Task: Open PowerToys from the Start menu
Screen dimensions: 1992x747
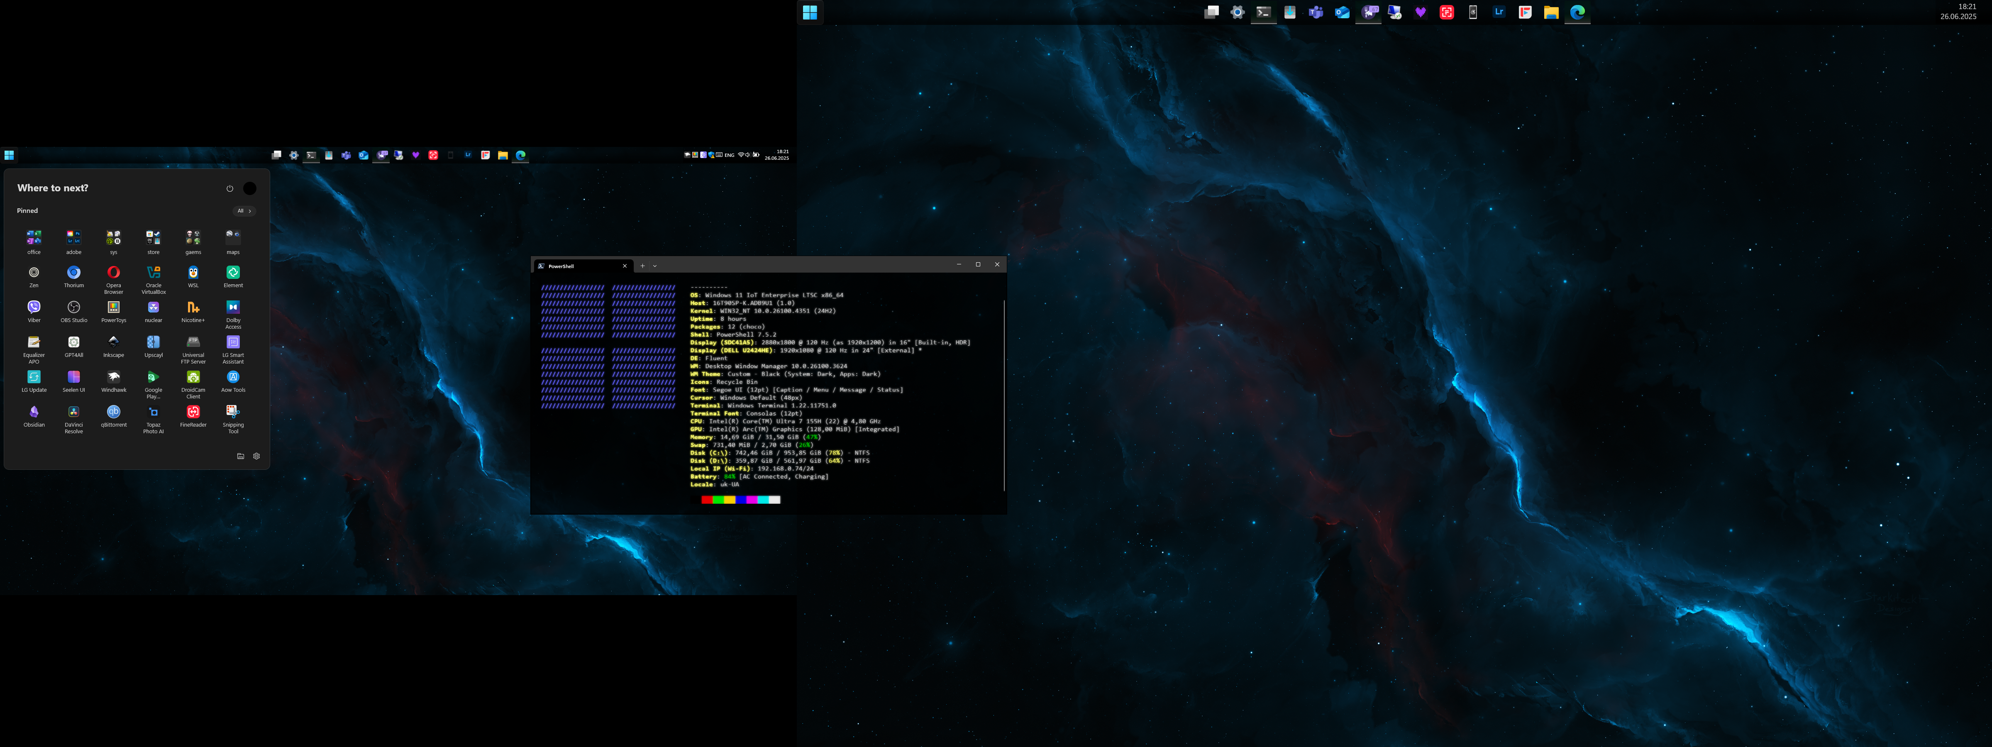Action: [x=114, y=308]
